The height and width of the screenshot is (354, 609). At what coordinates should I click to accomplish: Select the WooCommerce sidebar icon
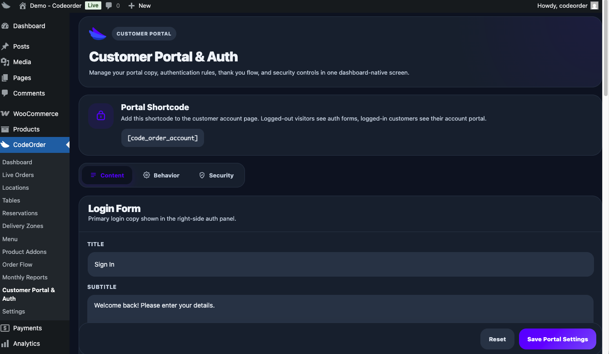7,113
